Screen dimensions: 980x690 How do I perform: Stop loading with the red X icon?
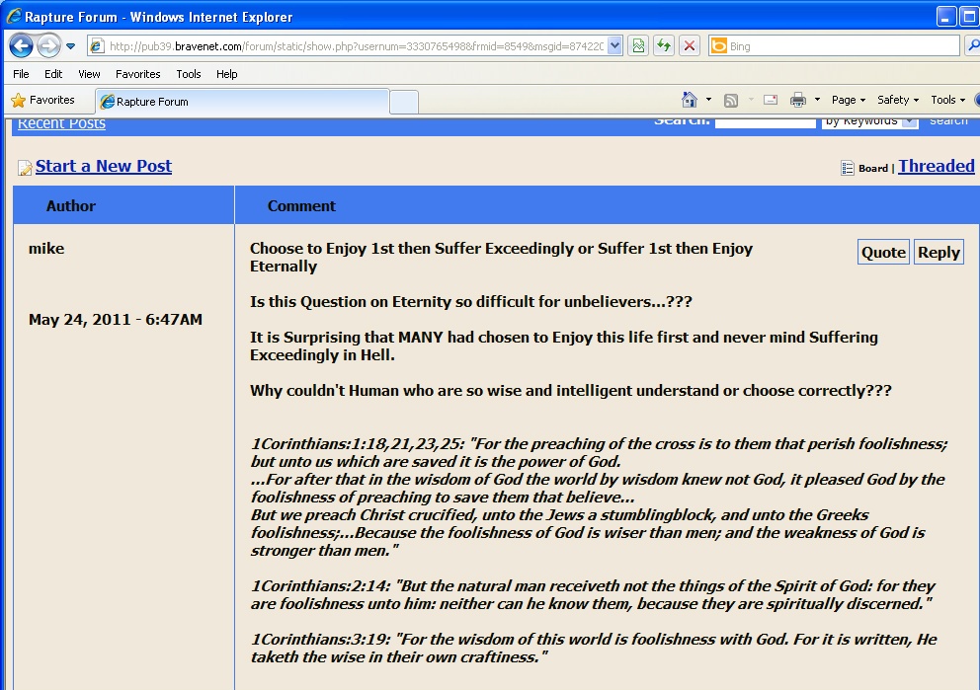pos(690,45)
